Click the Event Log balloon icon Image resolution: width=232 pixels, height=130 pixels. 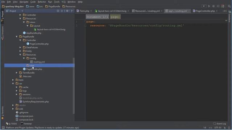point(214,123)
